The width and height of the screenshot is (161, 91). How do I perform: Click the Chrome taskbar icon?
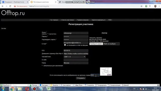tap(12, 89)
